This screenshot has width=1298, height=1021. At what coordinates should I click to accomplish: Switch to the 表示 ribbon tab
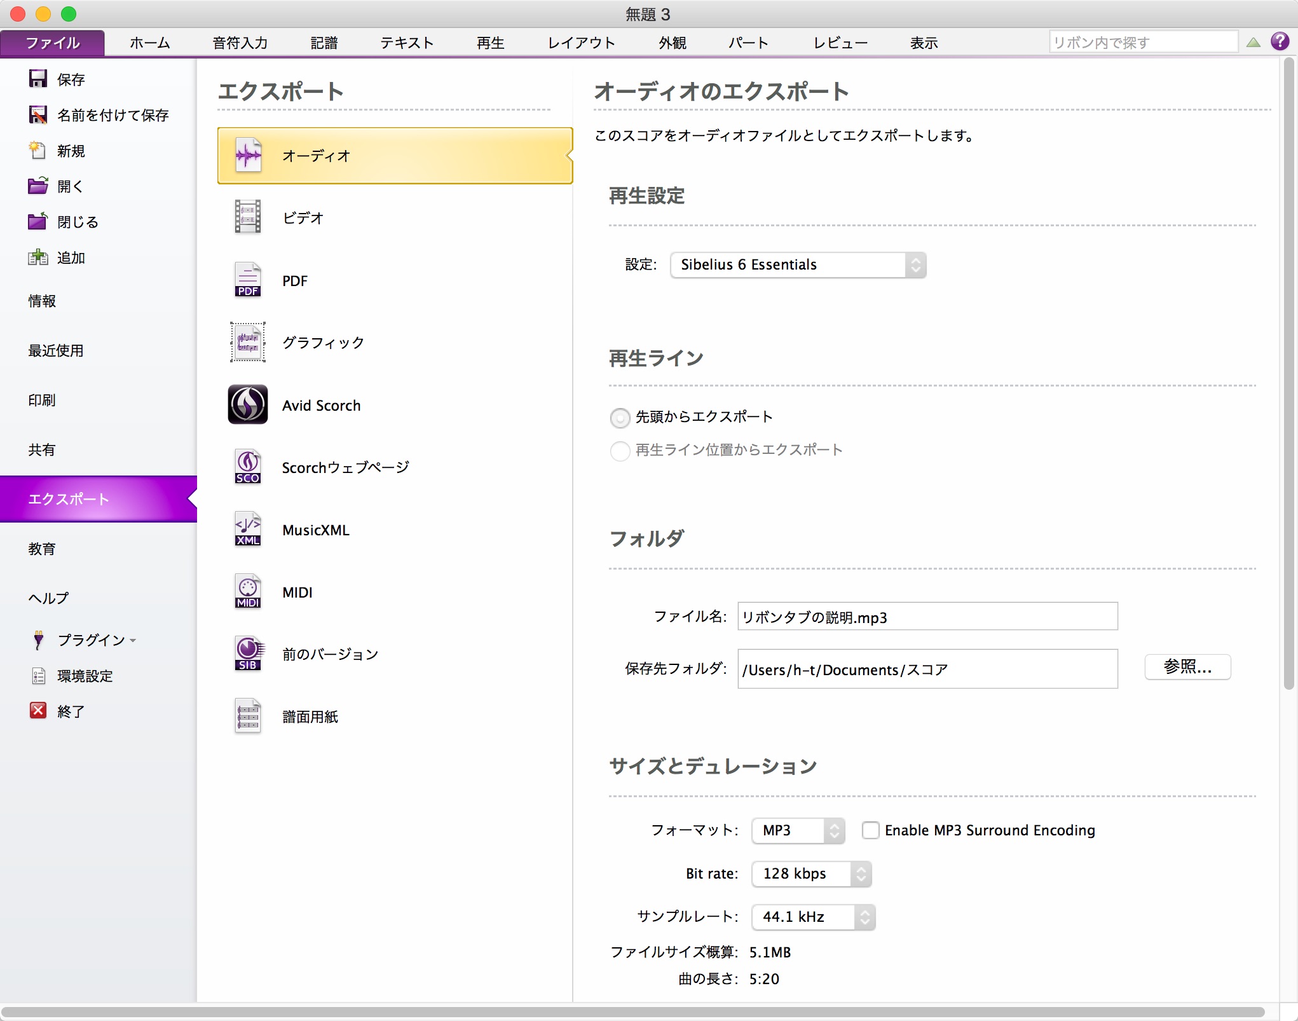point(924,43)
